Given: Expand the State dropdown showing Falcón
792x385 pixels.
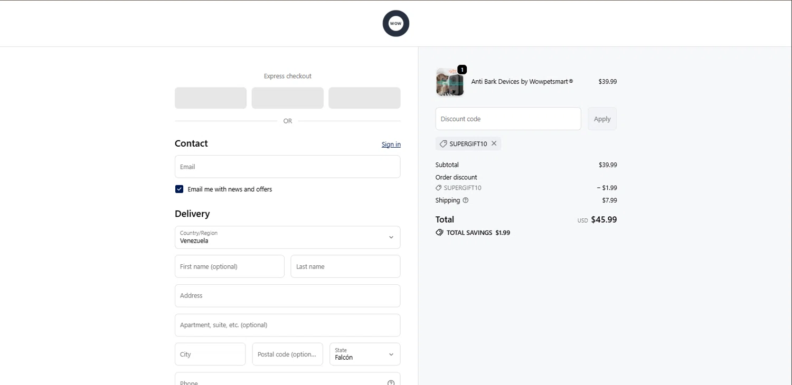Looking at the screenshot, I should pyautogui.click(x=364, y=354).
